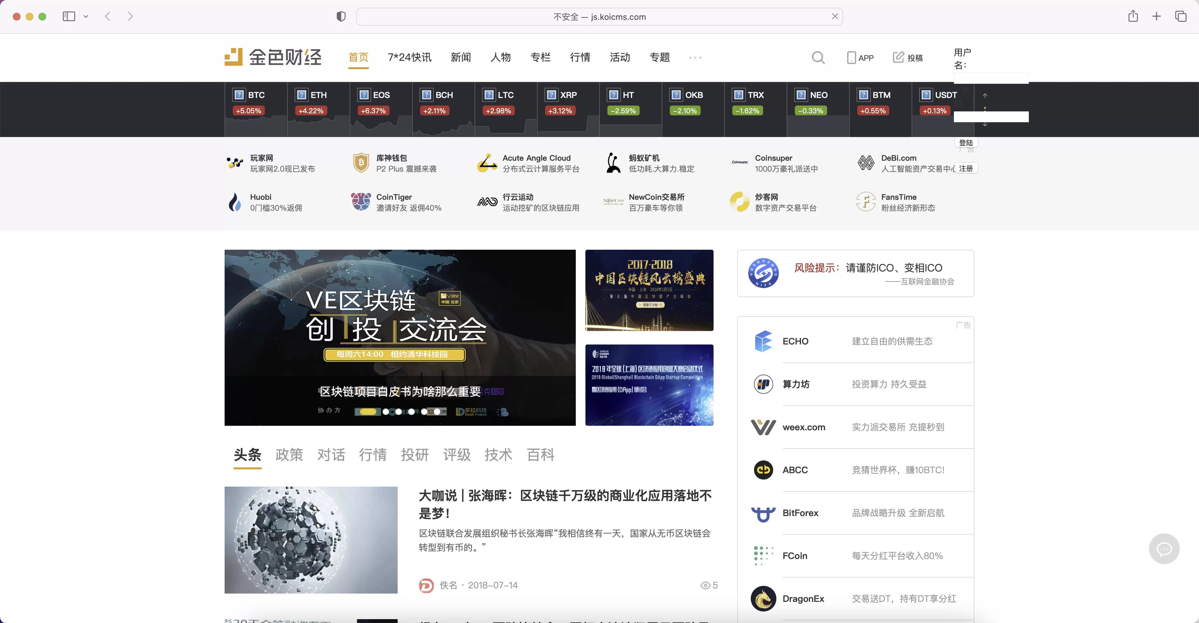Open the 首页 nav tab
Screen dimensions: 1199x623
pyautogui.click(x=359, y=57)
